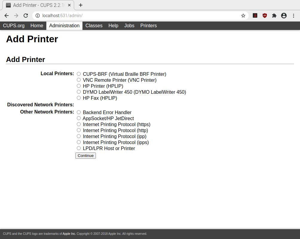Open a new browser tab
The image size is (300, 239).
pyautogui.click(x=81, y=5)
